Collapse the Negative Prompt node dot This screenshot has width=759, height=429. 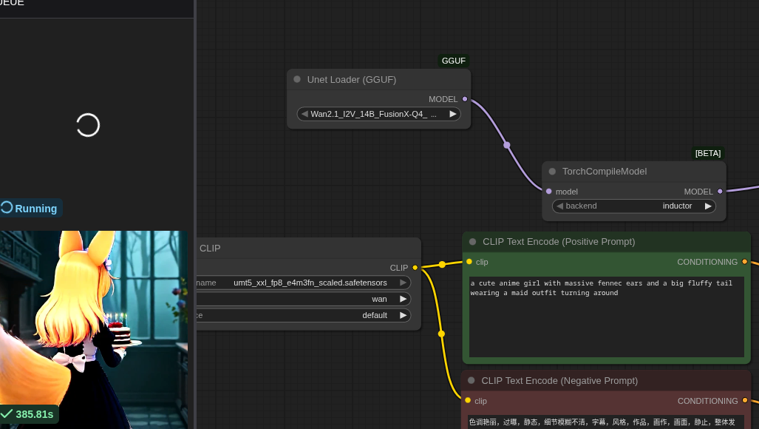click(x=472, y=381)
